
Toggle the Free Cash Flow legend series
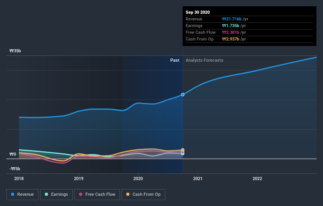tap(97, 194)
